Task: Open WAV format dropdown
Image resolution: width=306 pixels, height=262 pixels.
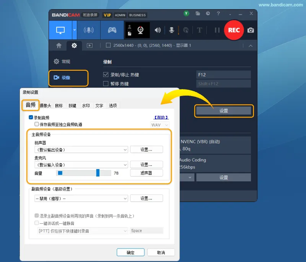Action: [160, 125]
